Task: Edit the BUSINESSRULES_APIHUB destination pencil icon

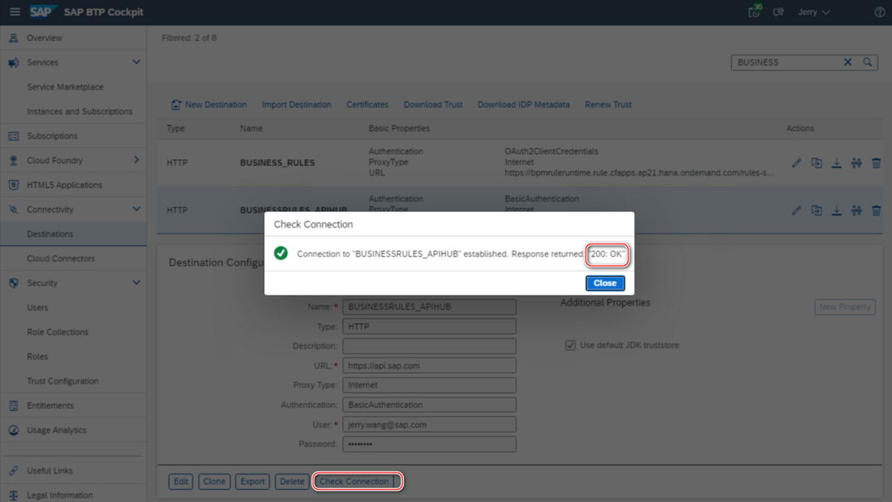Action: [x=796, y=210]
